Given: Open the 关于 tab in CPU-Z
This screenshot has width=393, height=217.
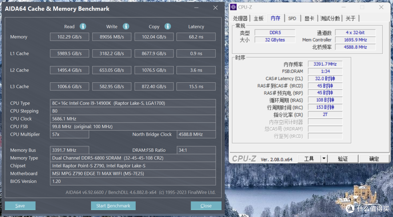Looking at the screenshot, I should pyautogui.click(x=350, y=18).
